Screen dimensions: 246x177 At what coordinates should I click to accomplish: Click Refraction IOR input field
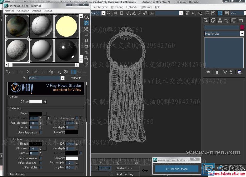click(70, 144)
